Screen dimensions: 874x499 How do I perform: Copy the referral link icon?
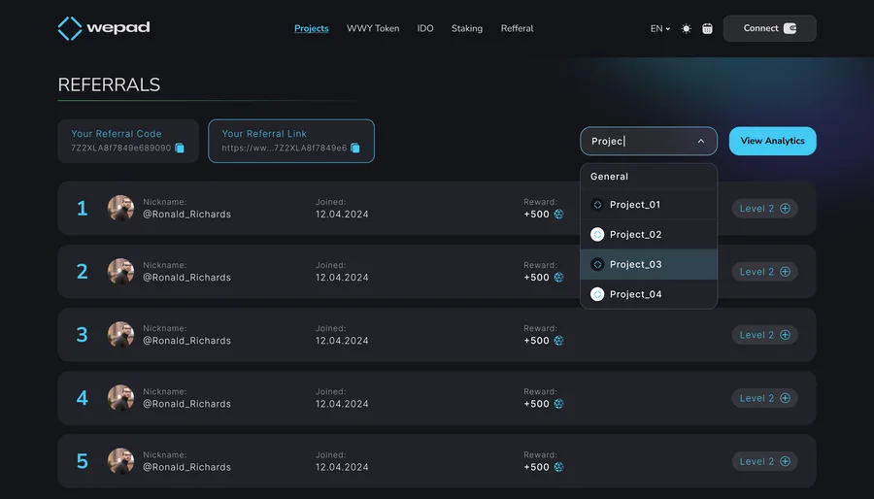355,148
